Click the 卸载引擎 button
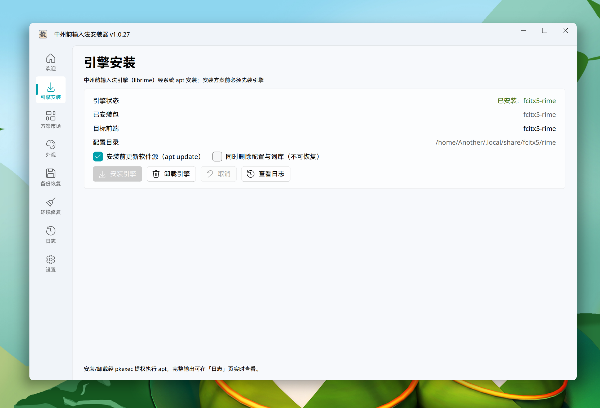 [171, 174]
